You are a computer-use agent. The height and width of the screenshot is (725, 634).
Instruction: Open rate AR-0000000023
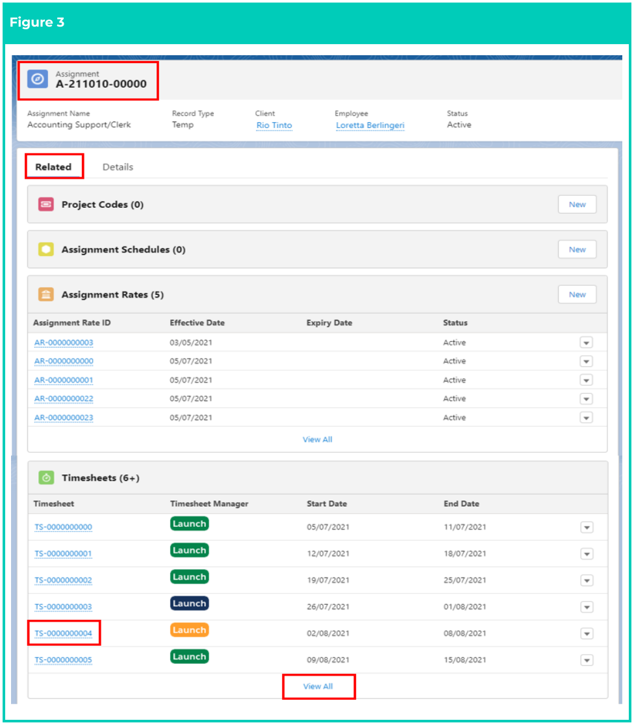point(64,418)
